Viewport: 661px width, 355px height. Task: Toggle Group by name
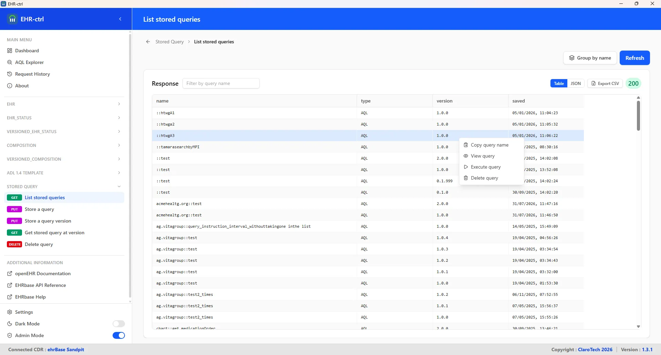(x=590, y=58)
